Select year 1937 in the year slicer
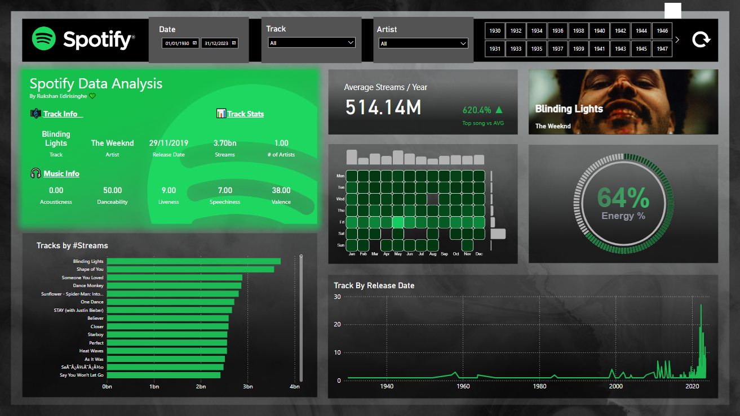740x416 pixels. pyautogui.click(x=557, y=48)
